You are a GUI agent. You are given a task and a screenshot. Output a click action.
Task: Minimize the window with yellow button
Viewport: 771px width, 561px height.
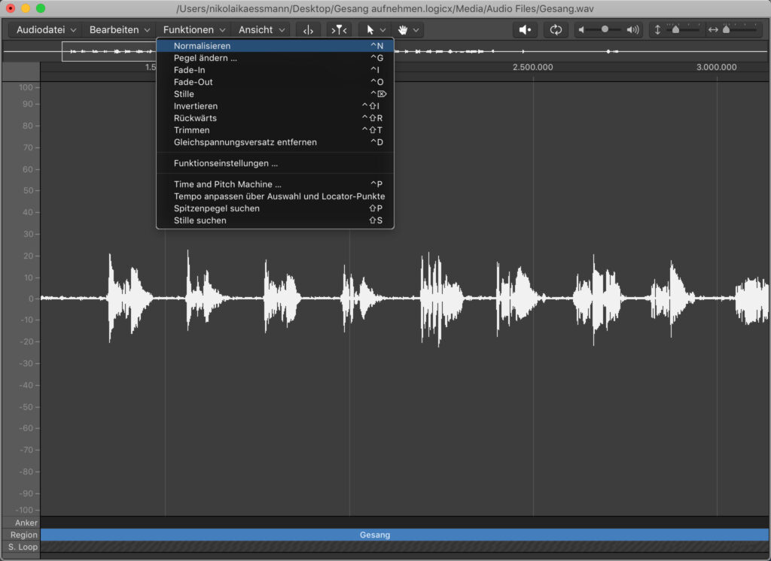coord(26,8)
